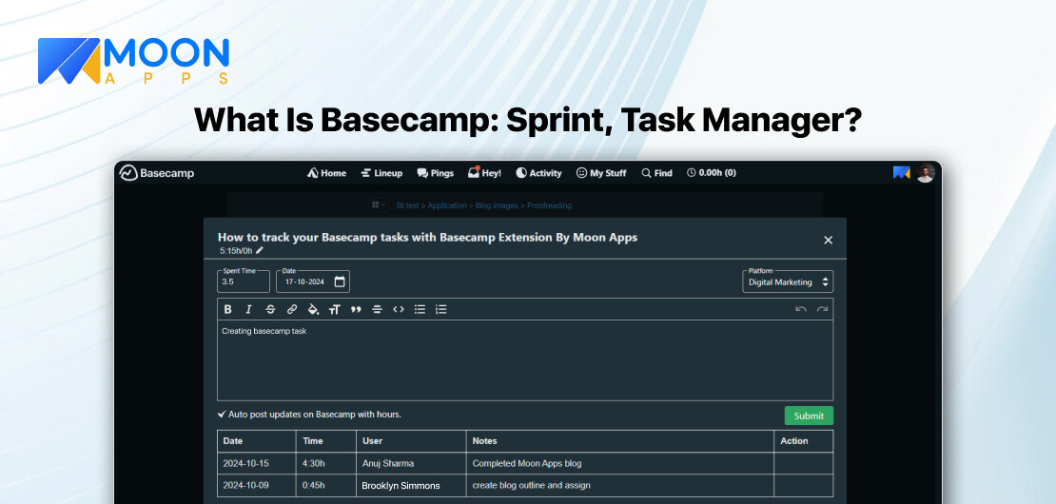Open the calendar date picker icon
This screenshot has width=1056, height=504.
pos(340,281)
